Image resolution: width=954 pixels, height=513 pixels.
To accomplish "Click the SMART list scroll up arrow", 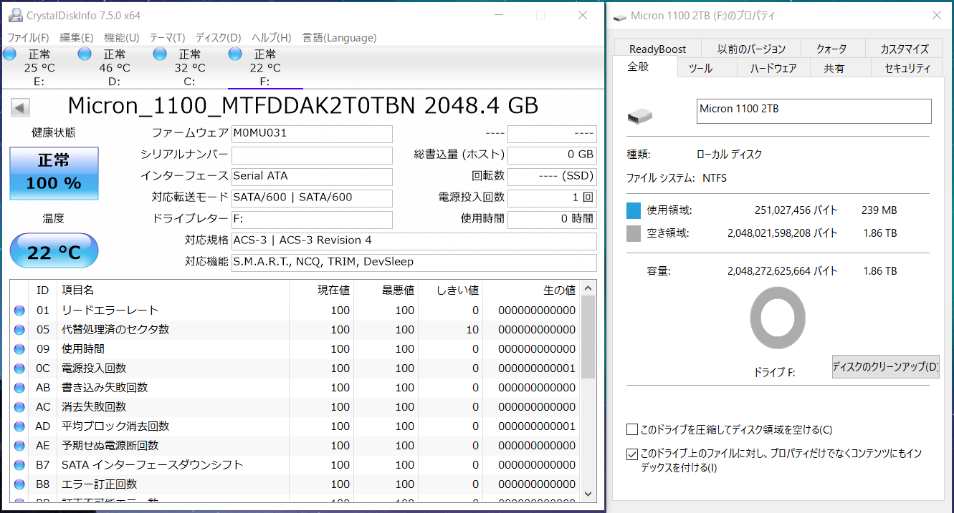I will 588,288.
